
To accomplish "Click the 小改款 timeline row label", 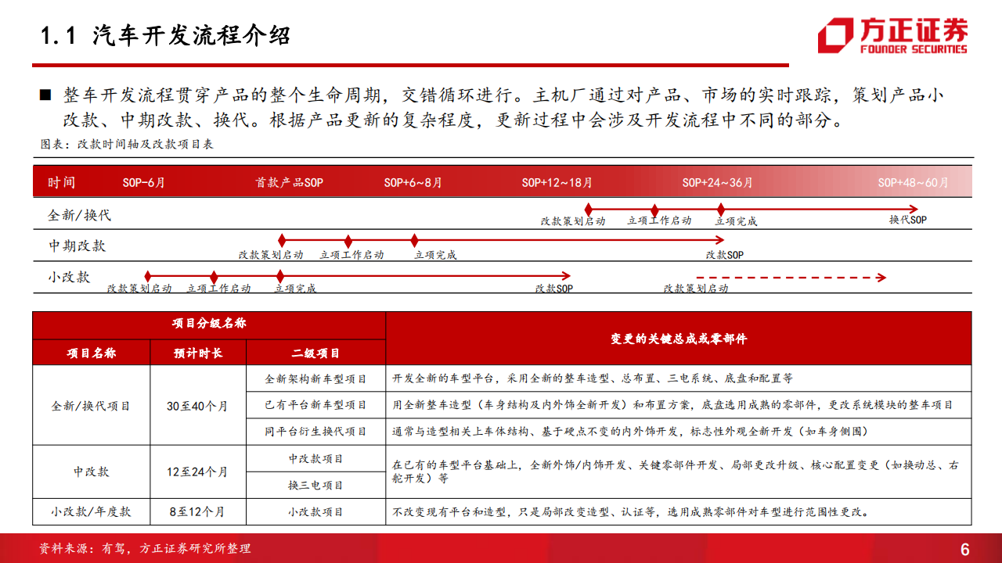I will pyautogui.click(x=69, y=277).
